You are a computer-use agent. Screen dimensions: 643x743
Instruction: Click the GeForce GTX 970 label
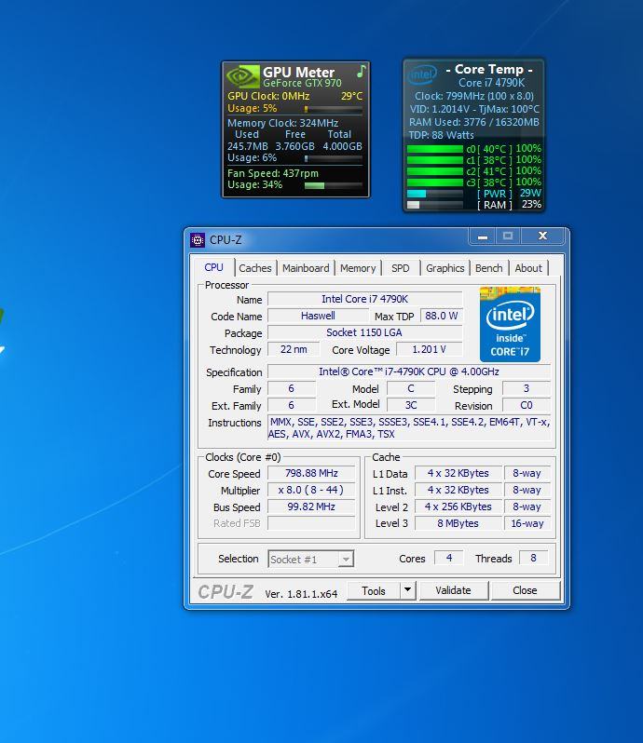302,83
